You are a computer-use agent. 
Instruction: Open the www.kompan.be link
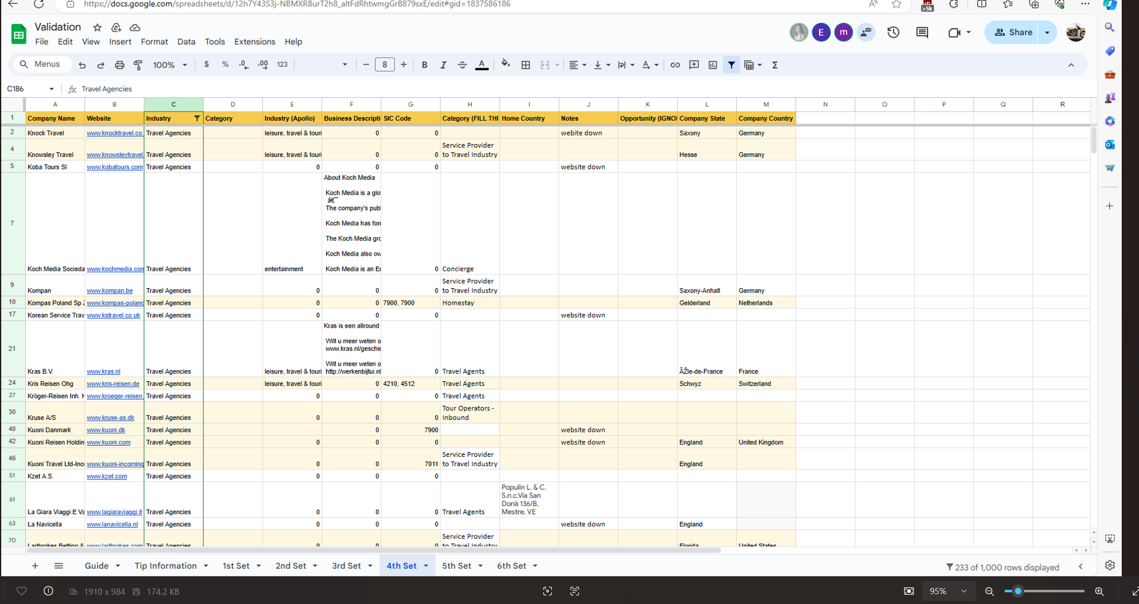pos(110,291)
